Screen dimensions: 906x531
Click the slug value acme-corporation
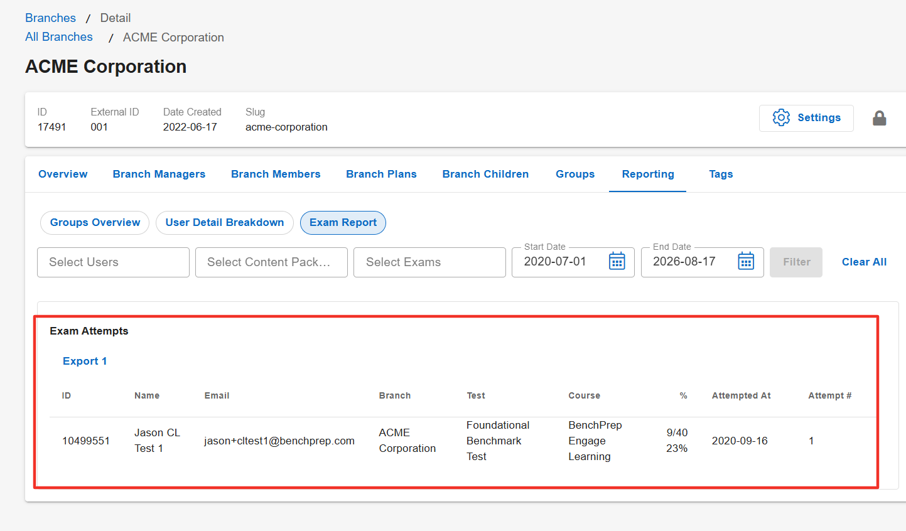pyautogui.click(x=286, y=127)
